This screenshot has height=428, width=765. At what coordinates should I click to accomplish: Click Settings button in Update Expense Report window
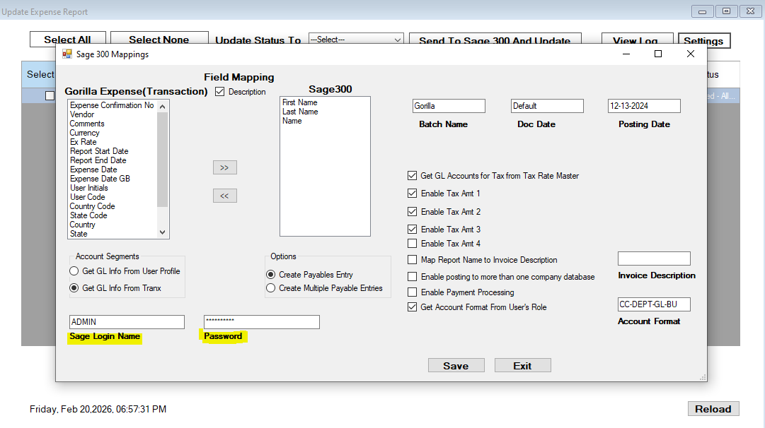pyautogui.click(x=703, y=40)
